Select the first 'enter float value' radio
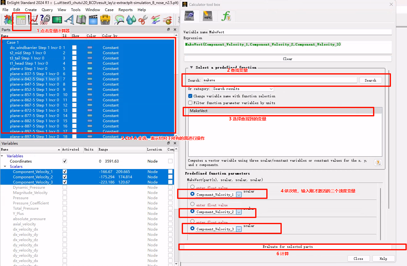The image size is (407, 266). (193, 187)
